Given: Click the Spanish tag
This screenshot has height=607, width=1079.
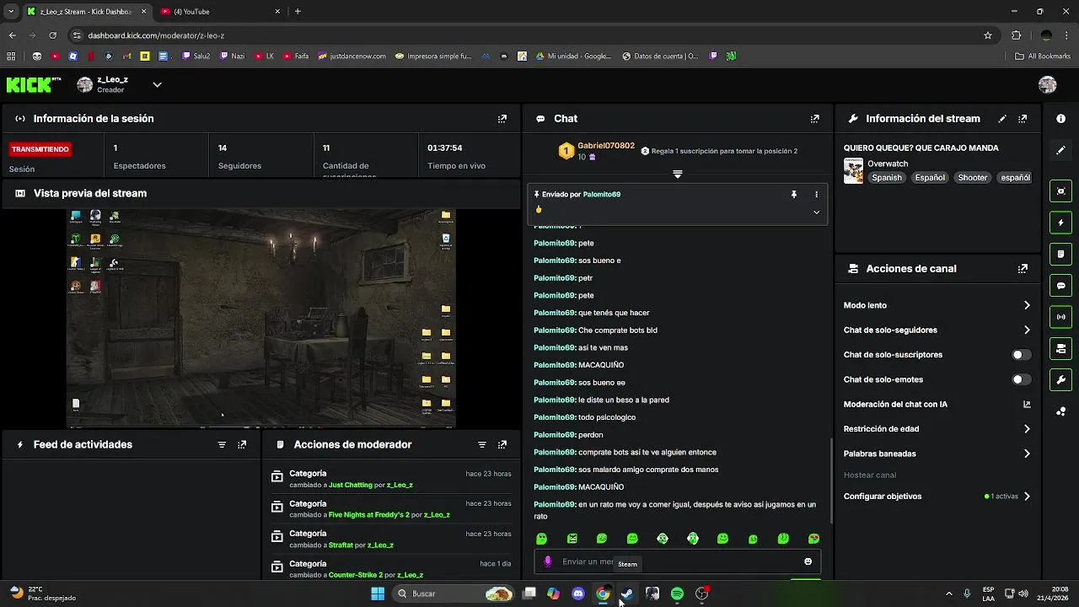Looking at the screenshot, I should point(887,178).
